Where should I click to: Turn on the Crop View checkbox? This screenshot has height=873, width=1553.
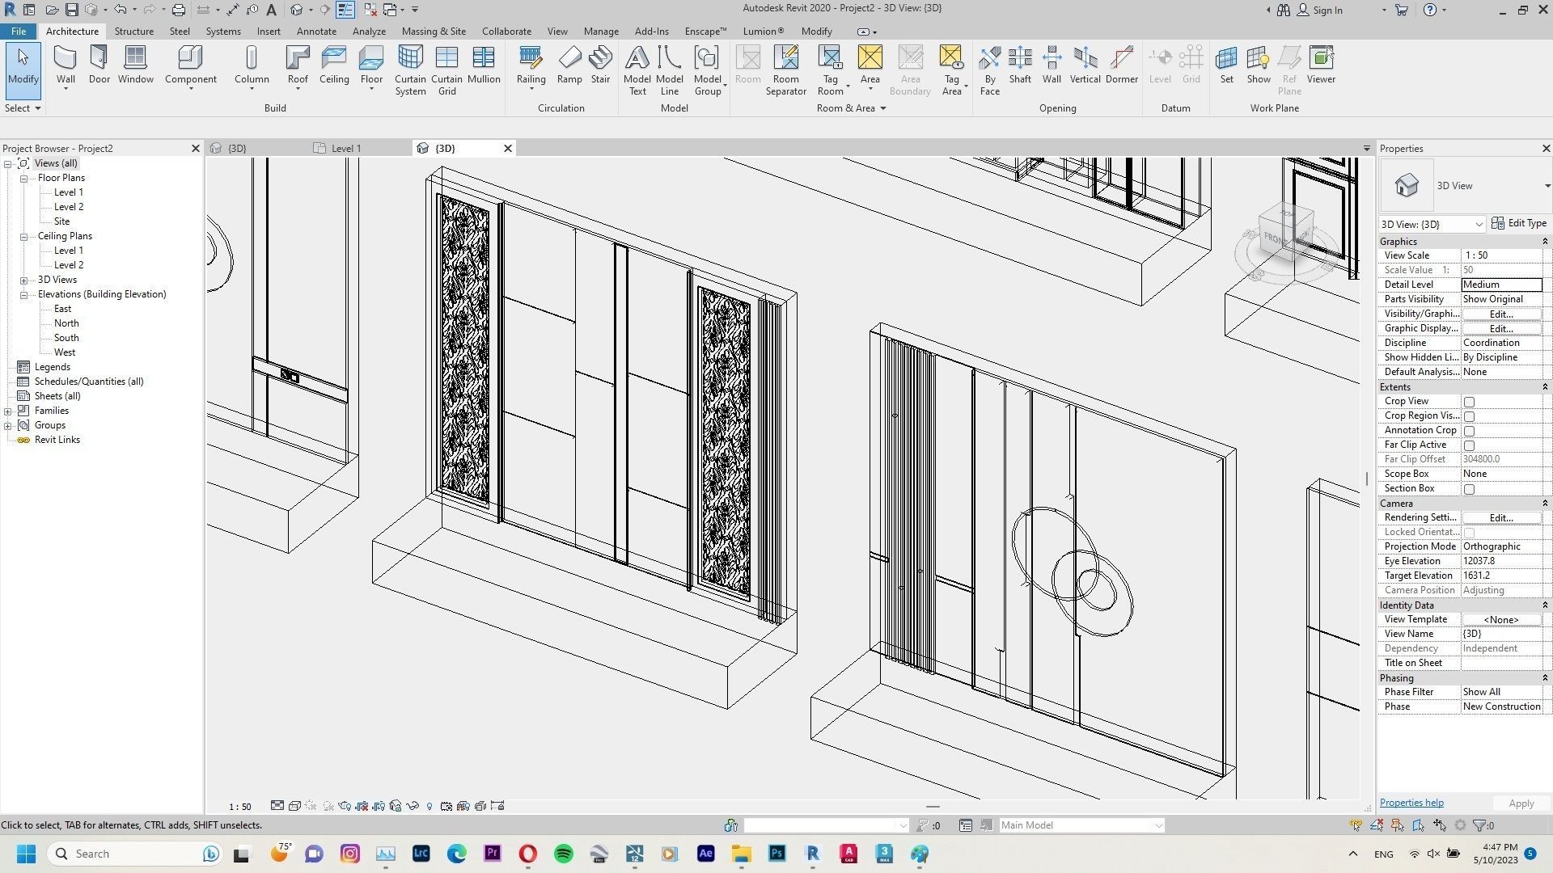click(x=1470, y=401)
